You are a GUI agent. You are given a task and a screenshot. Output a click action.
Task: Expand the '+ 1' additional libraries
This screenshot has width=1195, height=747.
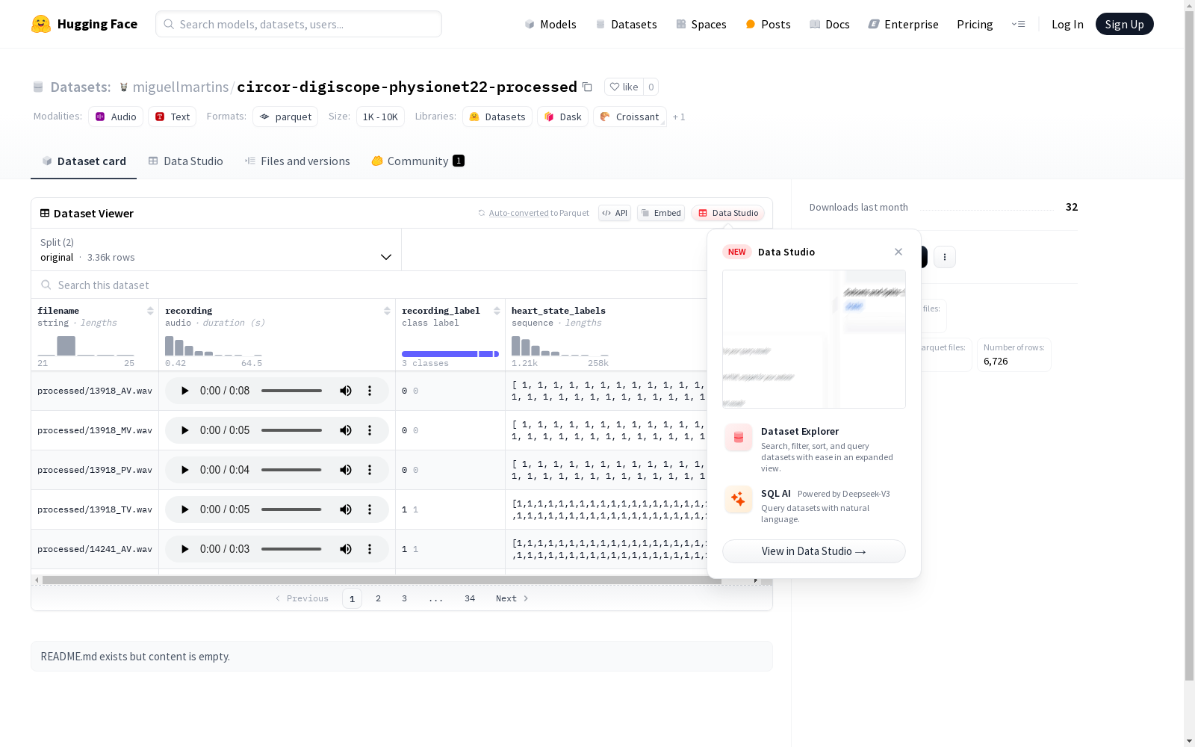coord(679,117)
